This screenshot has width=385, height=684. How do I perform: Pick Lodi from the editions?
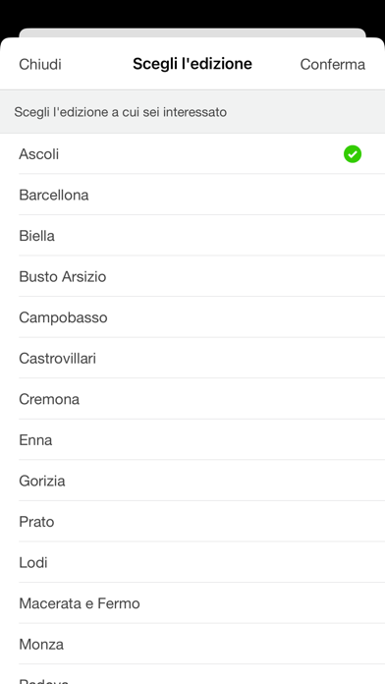[192, 562]
